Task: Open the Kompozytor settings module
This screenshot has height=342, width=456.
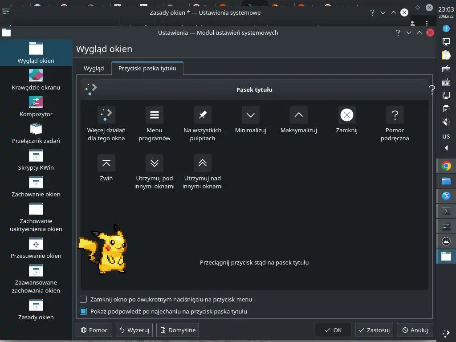Action: click(36, 106)
